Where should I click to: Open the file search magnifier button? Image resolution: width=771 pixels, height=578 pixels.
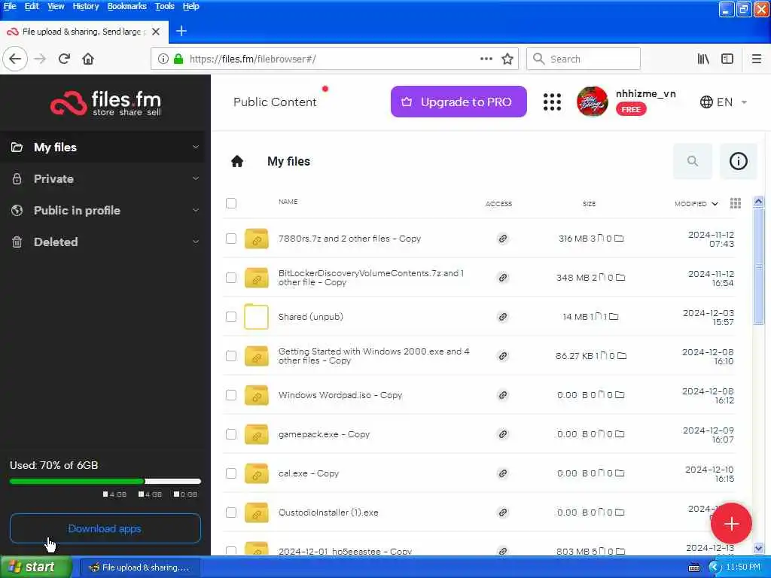693,161
